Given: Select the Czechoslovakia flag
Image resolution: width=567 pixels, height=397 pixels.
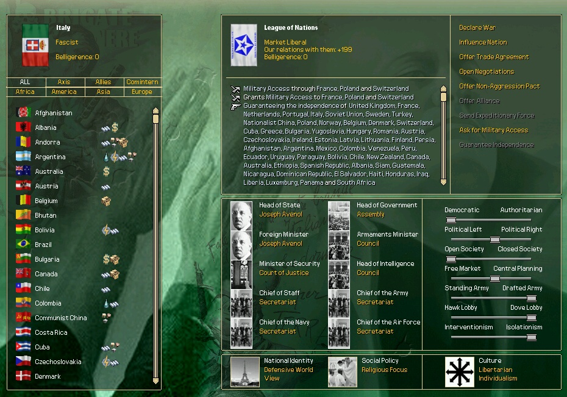Looking at the screenshot, I should click(x=23, y=362).
